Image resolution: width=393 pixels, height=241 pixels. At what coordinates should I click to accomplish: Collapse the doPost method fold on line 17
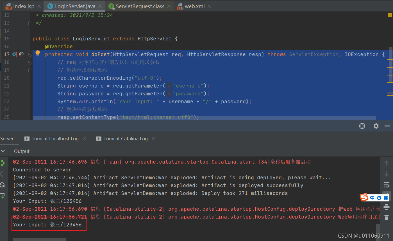30,54
